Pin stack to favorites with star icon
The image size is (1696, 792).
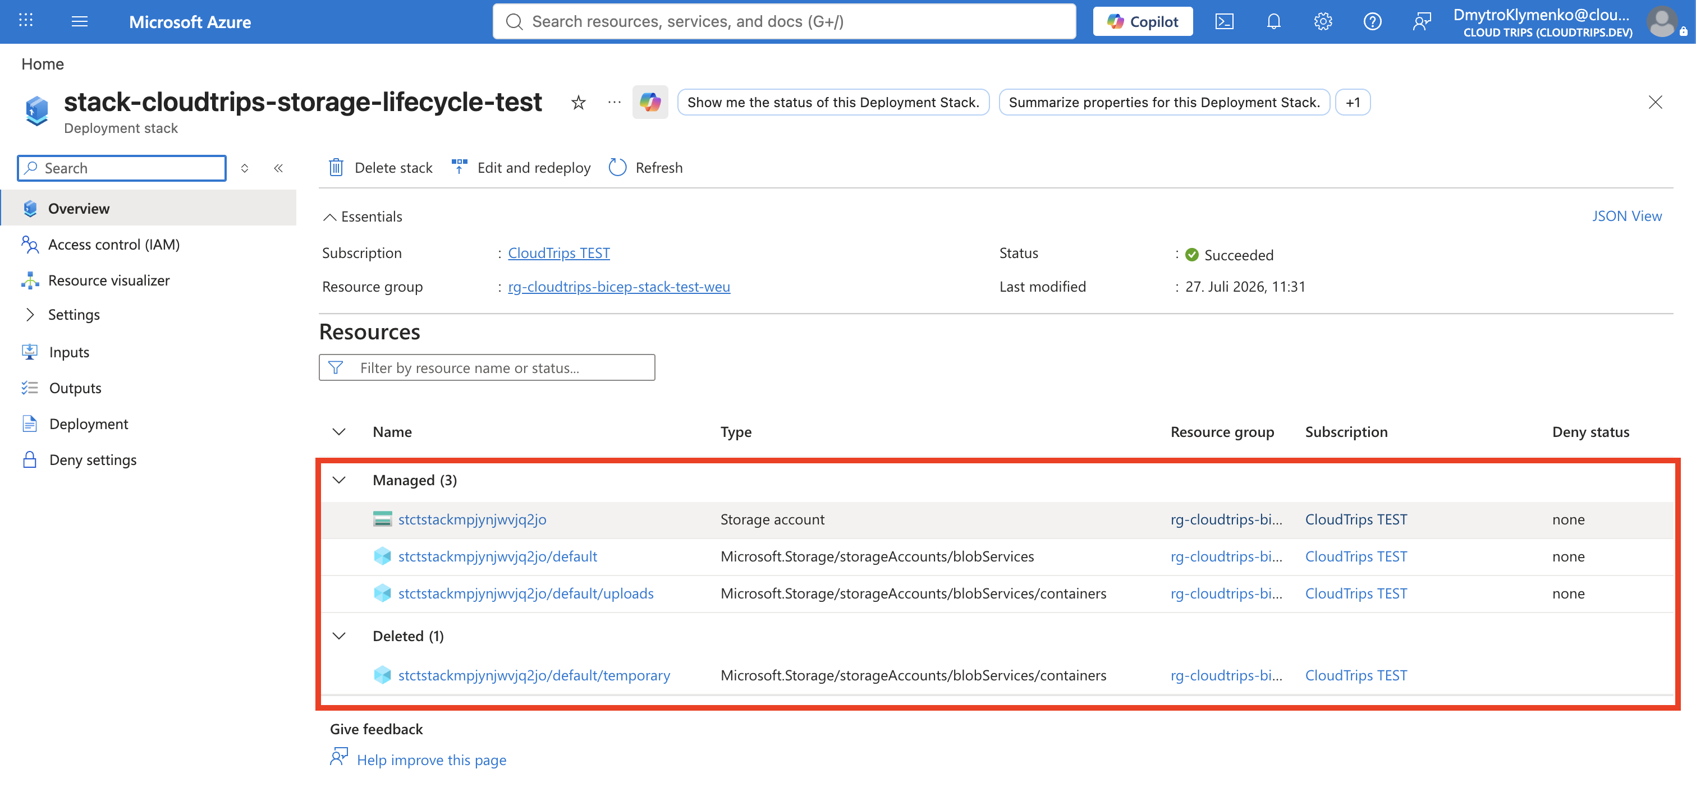(x=578, y=102)
